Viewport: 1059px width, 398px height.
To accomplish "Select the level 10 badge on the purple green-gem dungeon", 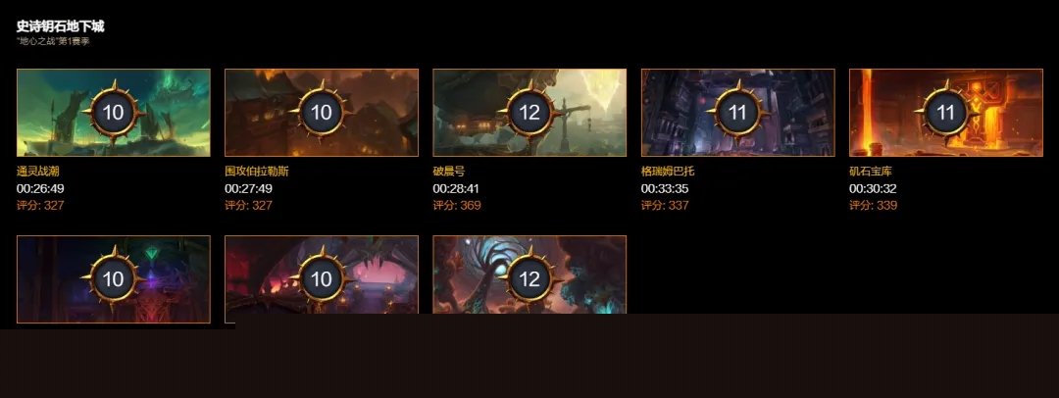I will coord(114,278).
